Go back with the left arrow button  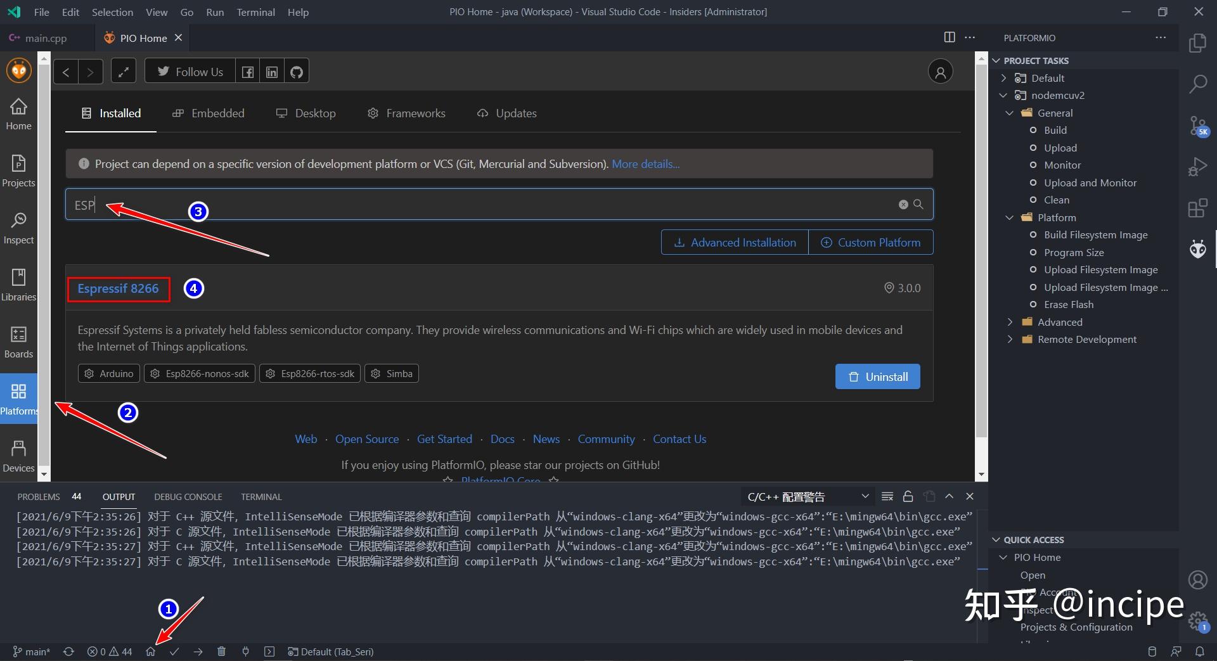click(66, 72)
